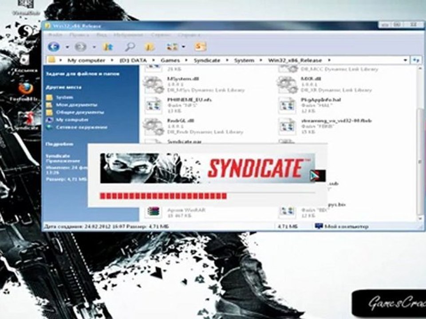Open My computer link in the side pane
Screen dimensions: 426x319
[72, 120]
